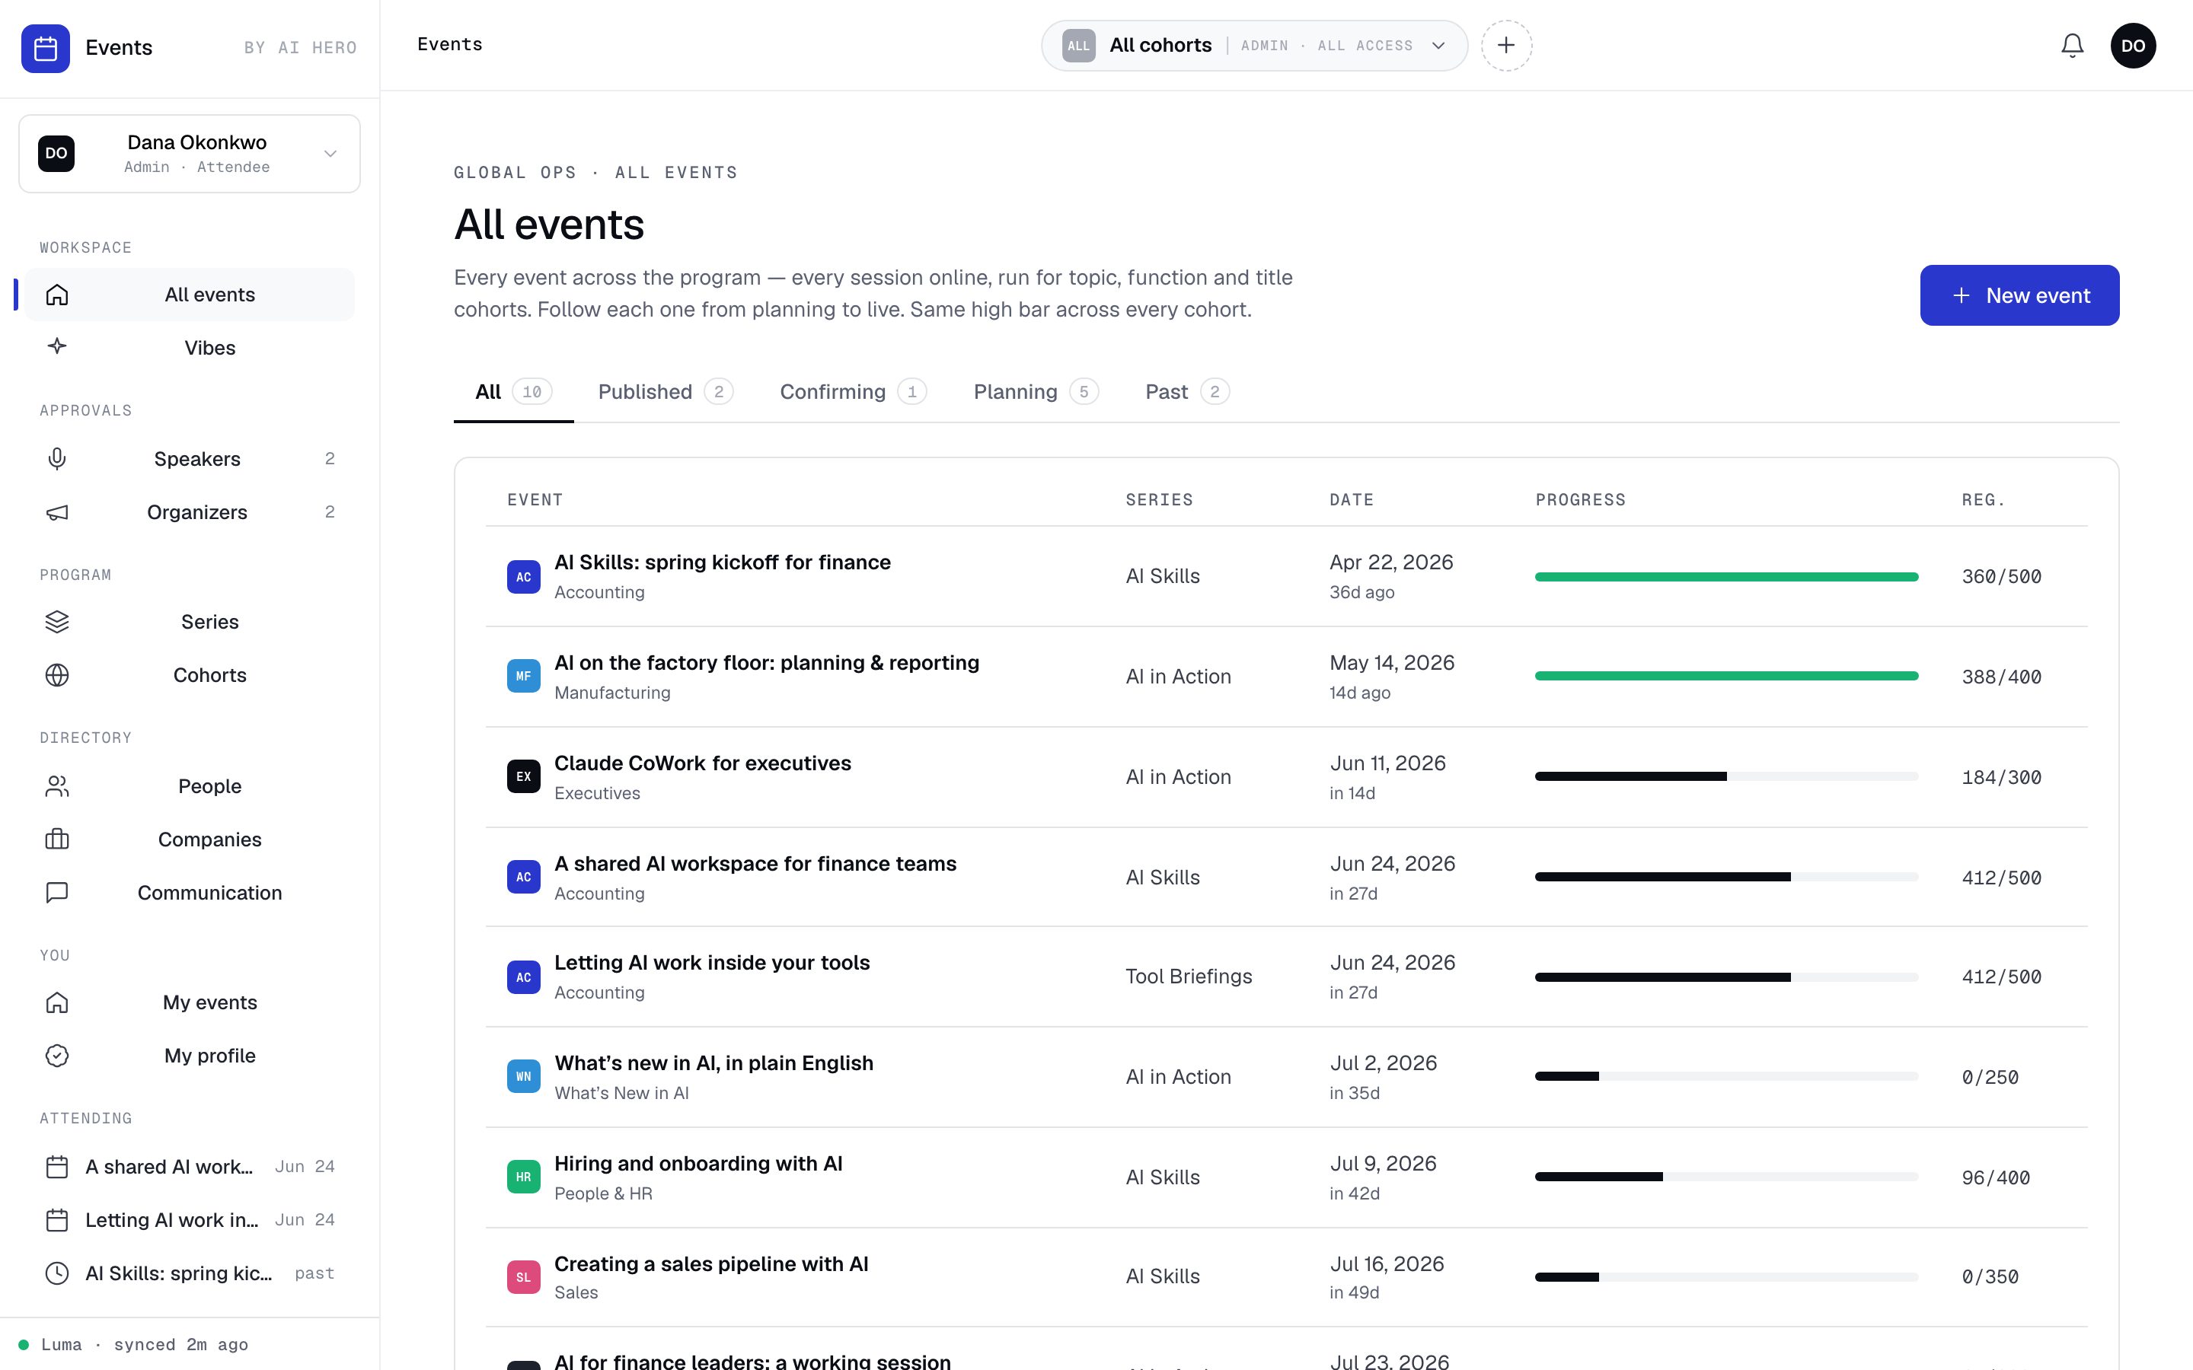Open My profile in the sidebar
2193x1370 pixels.
pyautogui.click(x=190, y=1056)
